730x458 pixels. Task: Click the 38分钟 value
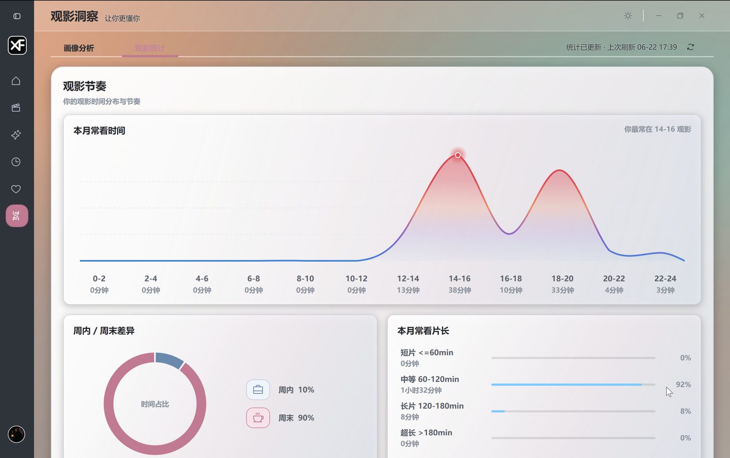459,290
